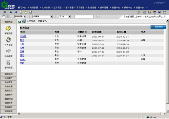
Task: Open 我的请求 chat bubbles icon
Action: 8,51
